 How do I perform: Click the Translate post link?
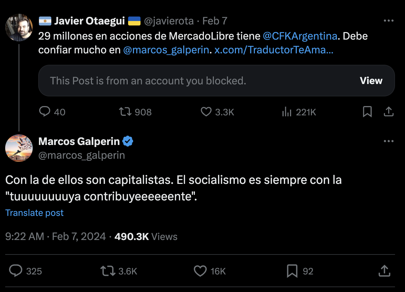pyautogui.click(x=34, y=213)
